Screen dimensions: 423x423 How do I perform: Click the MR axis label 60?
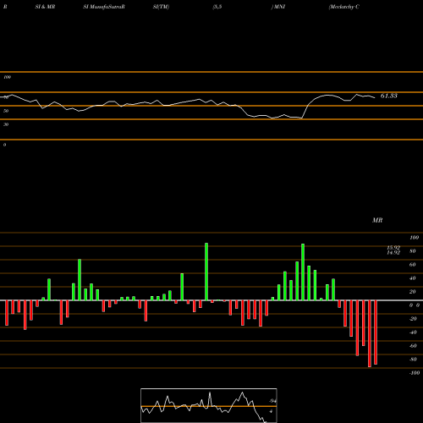coord(413,265)
